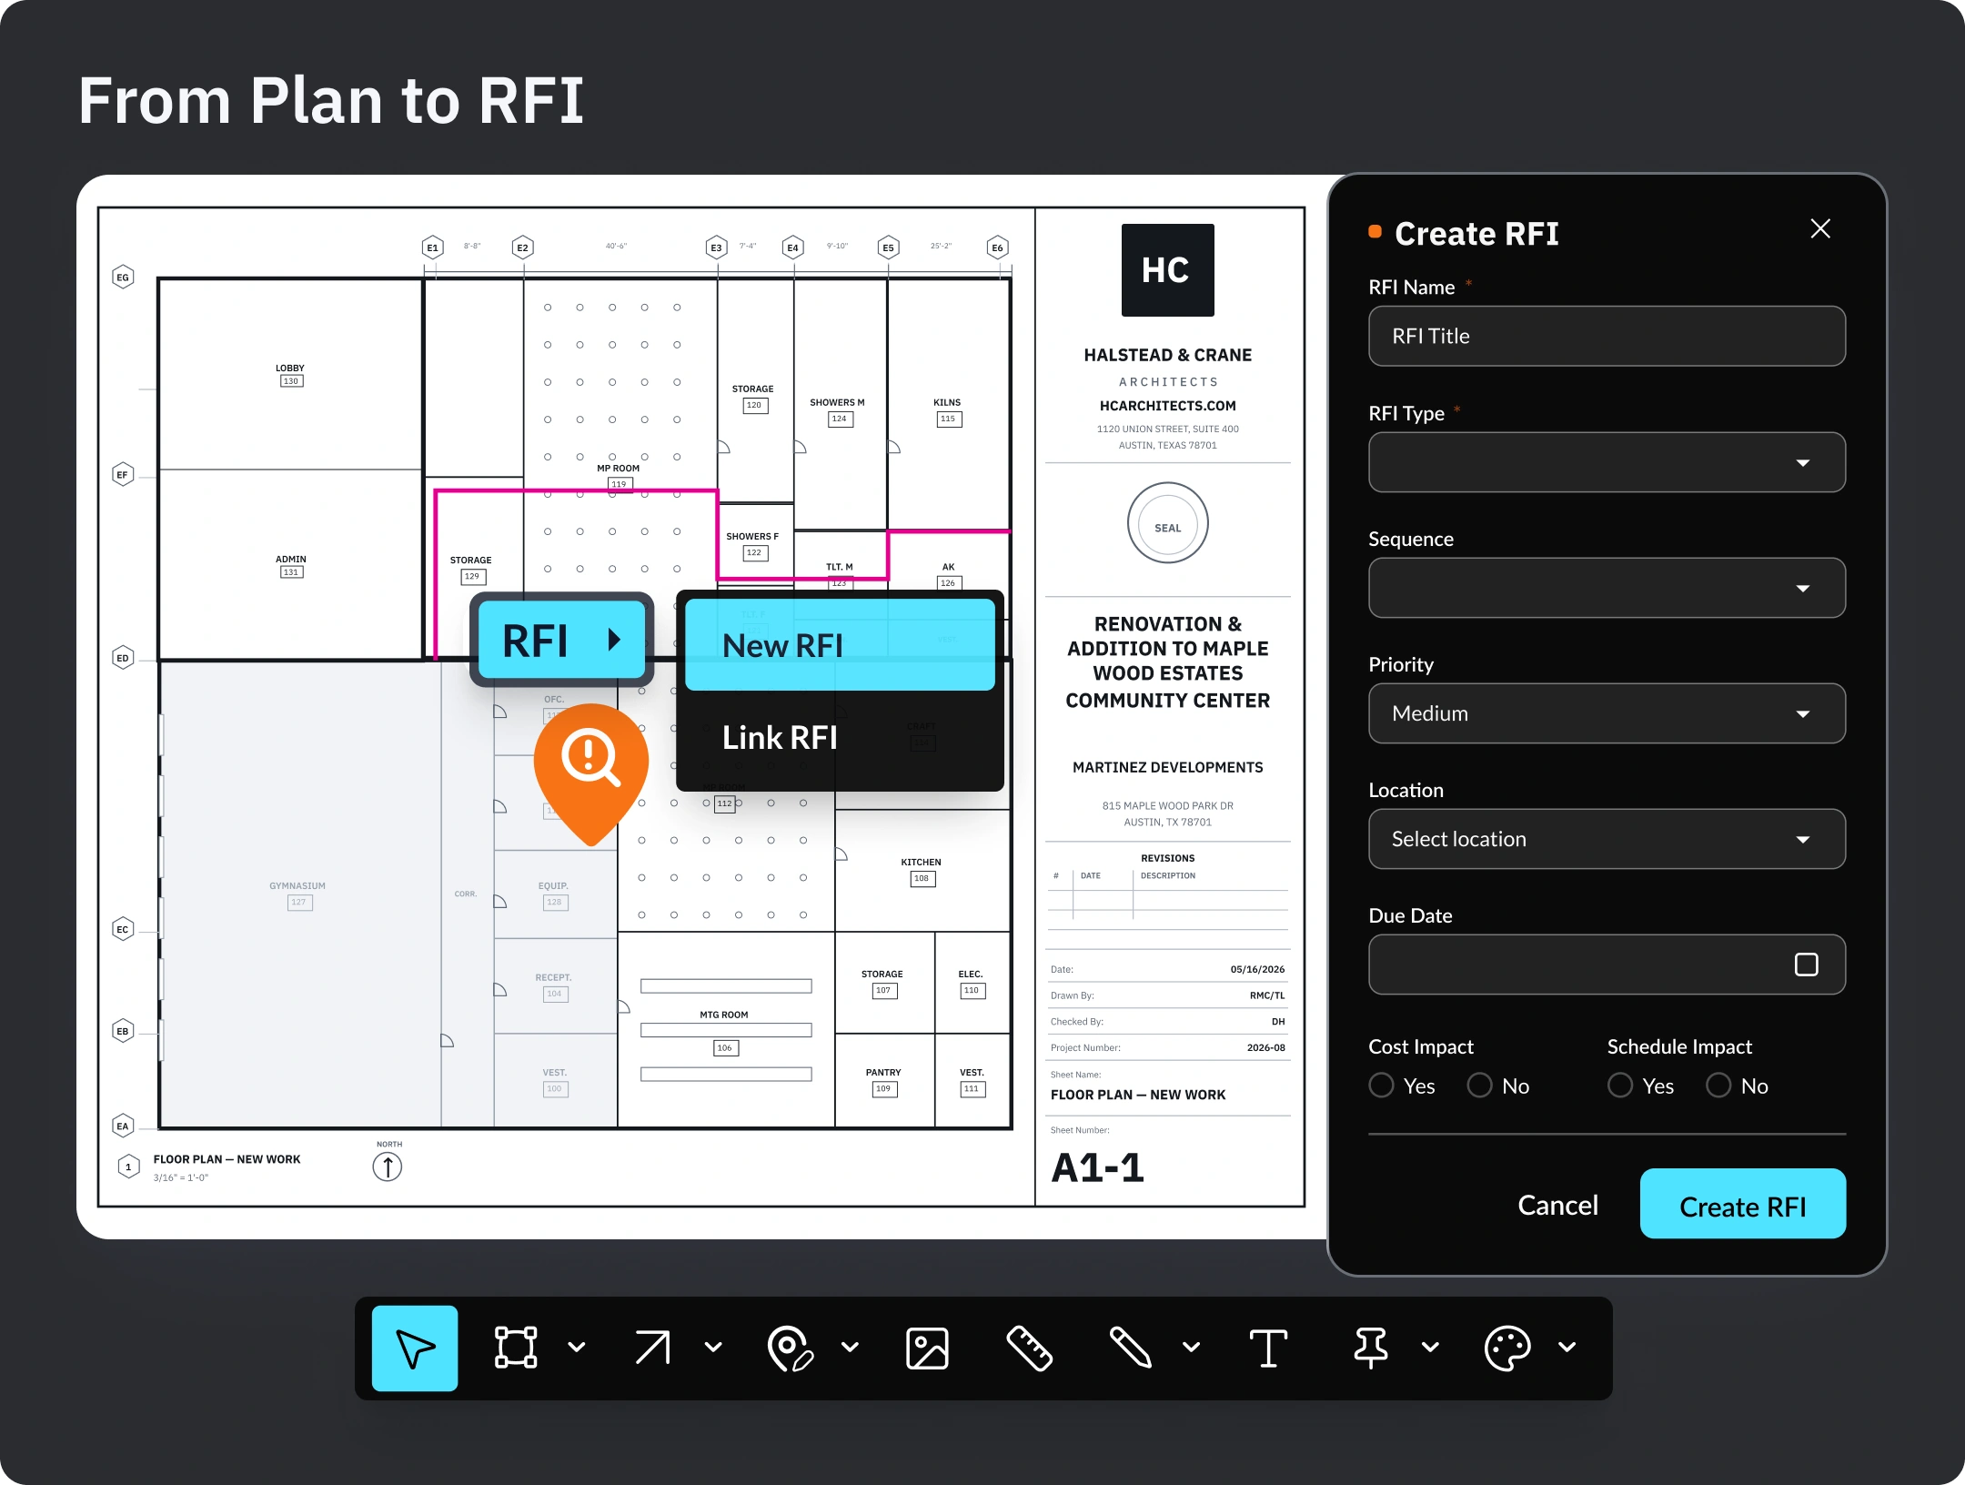Screen dimensions: 1965x1485
Task: Select No for Cost Impact
Action: [x=1480, y=1086]
